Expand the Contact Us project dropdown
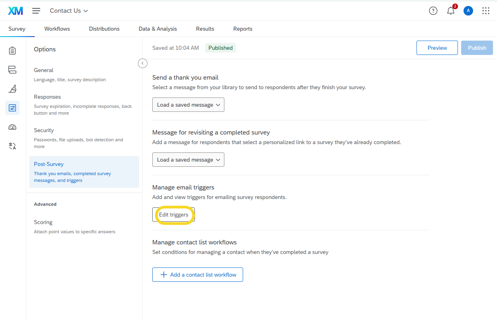The image size is (497, 320). 69,11
